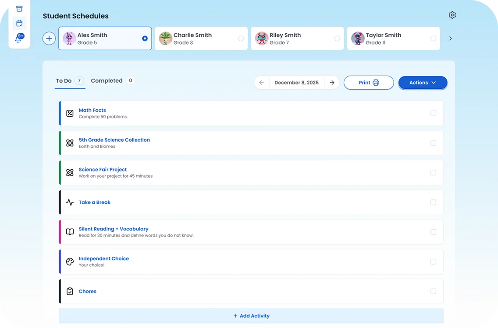Click the plus icon to add student
This screenshot has width=498, height=328.
[x=49, y=38]
